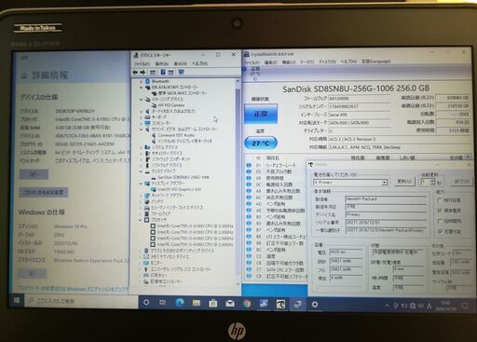The image size is (477, 342).
Task: Select SanDisk SD8SN8U-256G-1006 in device tree
Action: [x=184, y=177]
